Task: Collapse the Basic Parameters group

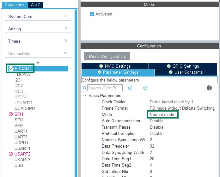Action: pos(85,96)
